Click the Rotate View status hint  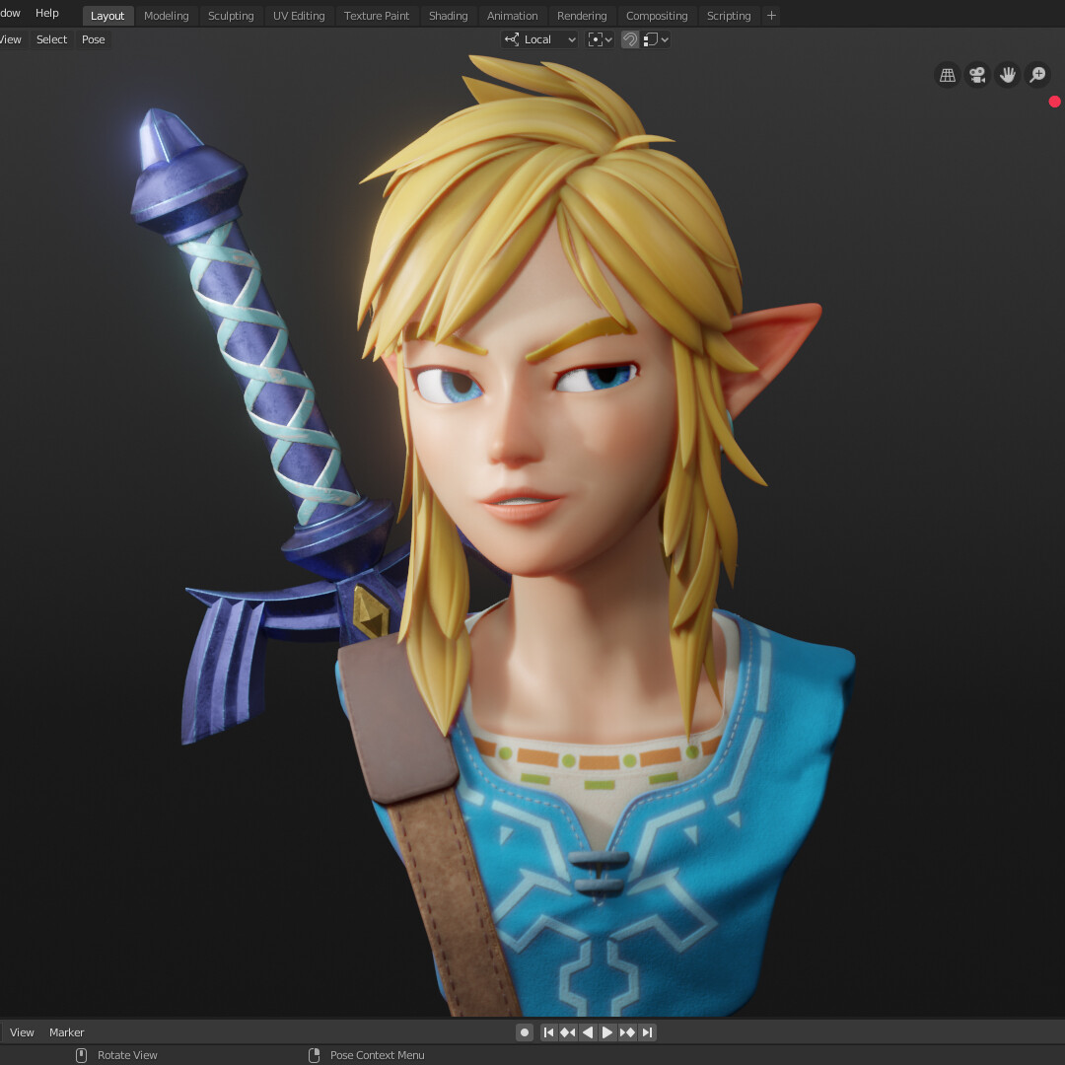(x=127, y=1055)
